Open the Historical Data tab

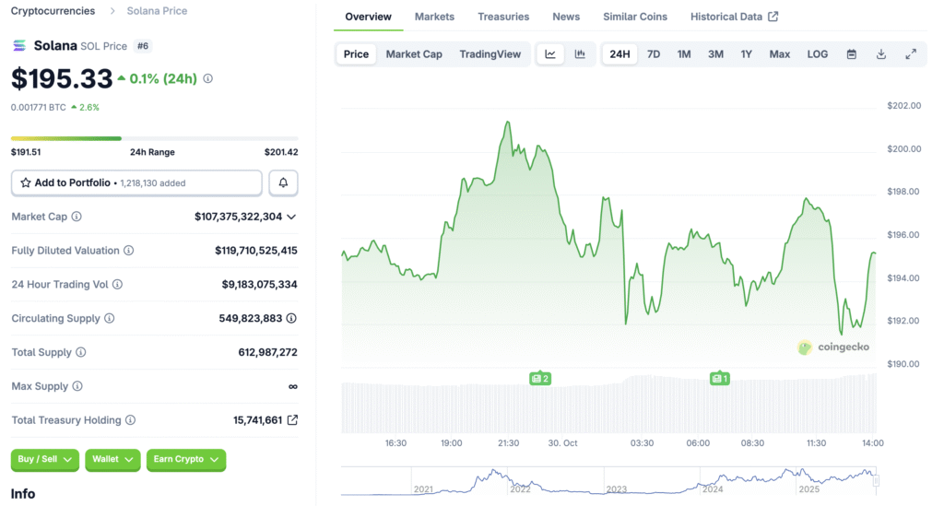pyautogui.click(x=734, y=17)
